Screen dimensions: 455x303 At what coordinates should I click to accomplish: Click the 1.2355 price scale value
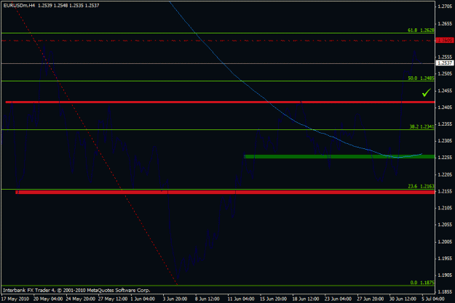[x=445, y=124]
